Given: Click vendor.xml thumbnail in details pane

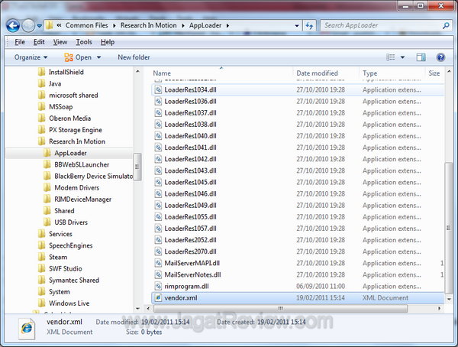Looking at the screenshot, I should coord(27,329).
